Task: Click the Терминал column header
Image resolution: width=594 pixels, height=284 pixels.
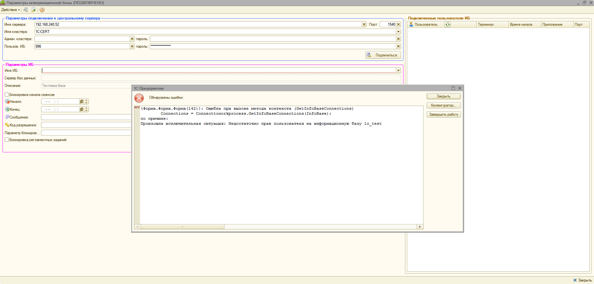Action: pos(492,24)
